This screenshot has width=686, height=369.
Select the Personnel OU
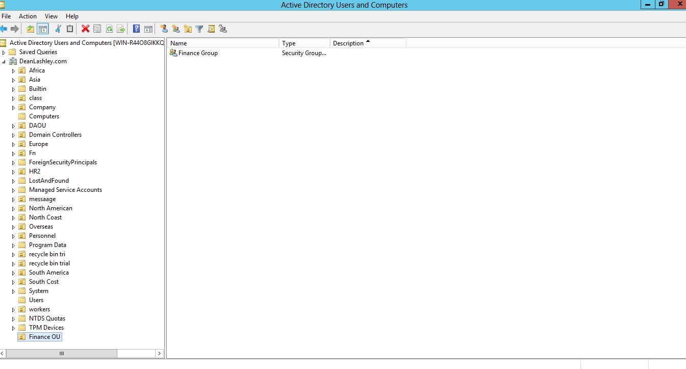point(42,236)
